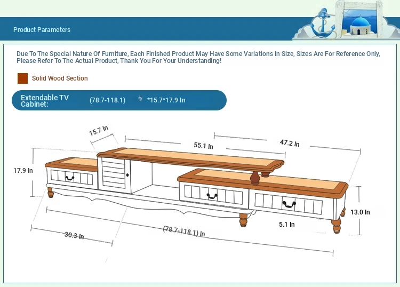Screen dimensions: 400x287
Task: Click the 15.7 In depth label
Action: (x=99, y=131)
